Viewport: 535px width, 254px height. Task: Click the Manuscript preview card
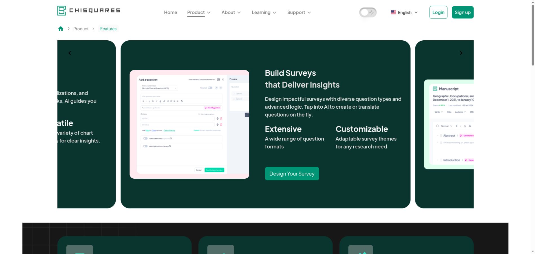(449, 124)
